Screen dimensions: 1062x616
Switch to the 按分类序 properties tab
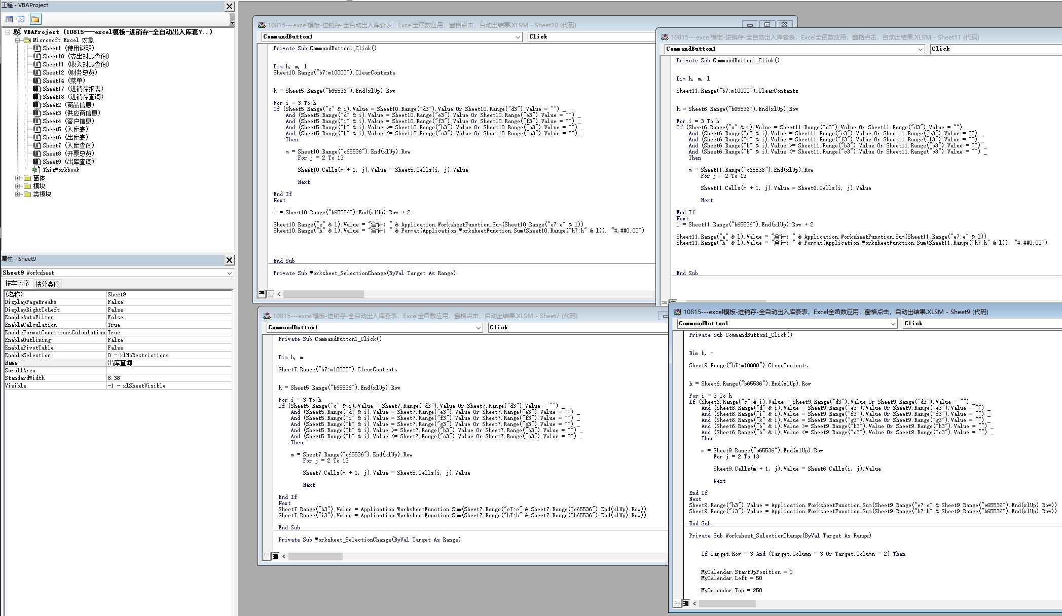[48, 284]
